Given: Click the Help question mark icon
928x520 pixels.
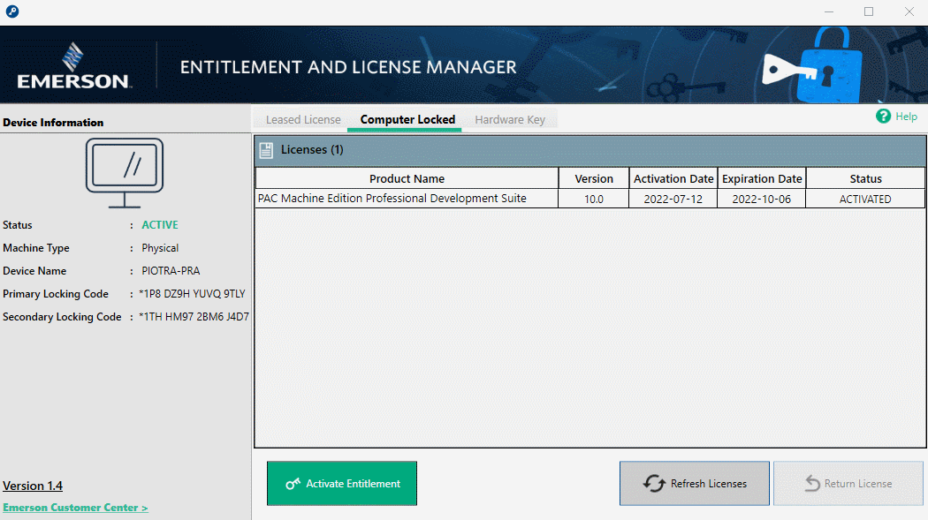Looking at the screenshot, I should tap(883, 117).
